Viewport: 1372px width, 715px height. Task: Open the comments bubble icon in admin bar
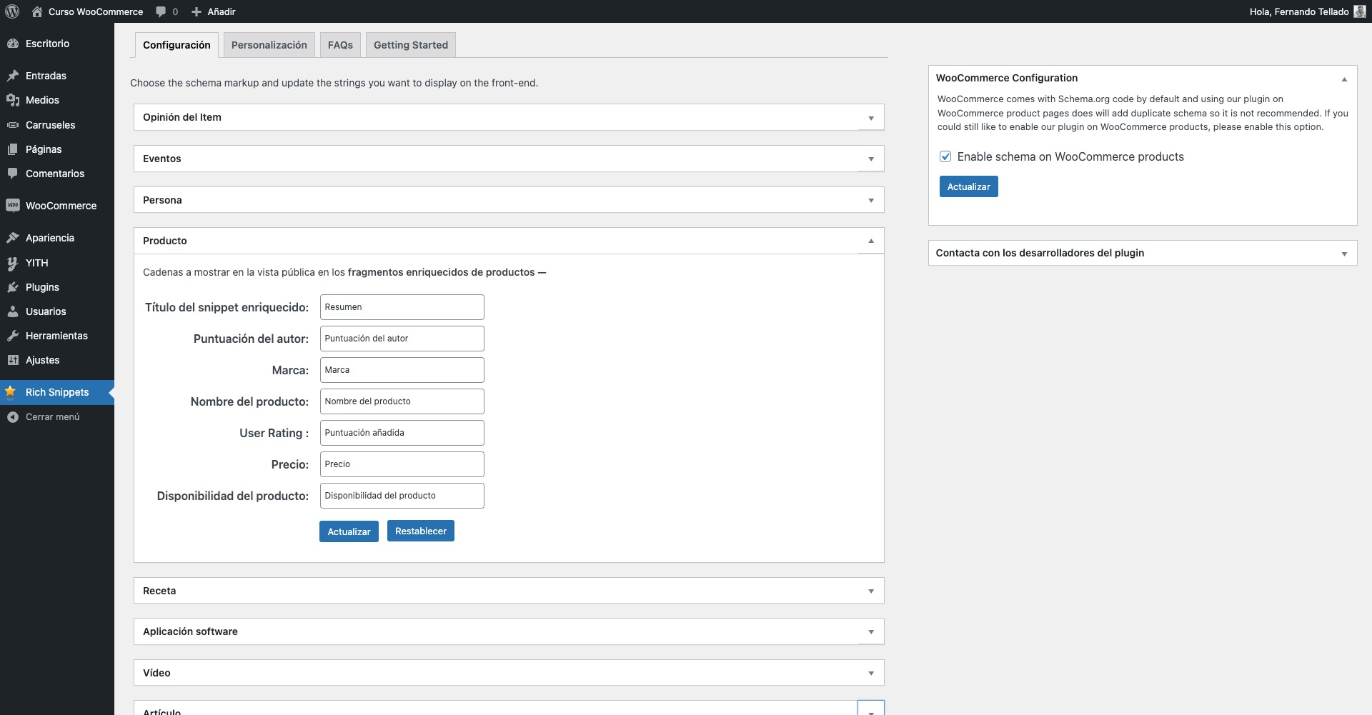tap(161, 11)
